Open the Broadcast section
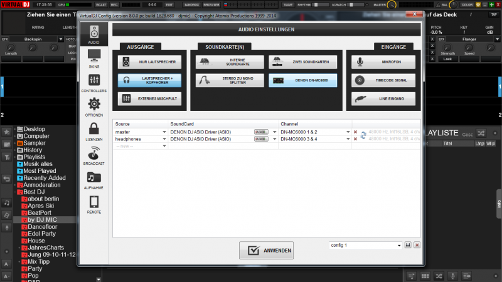The image size is (502, 282). point(93,156)
